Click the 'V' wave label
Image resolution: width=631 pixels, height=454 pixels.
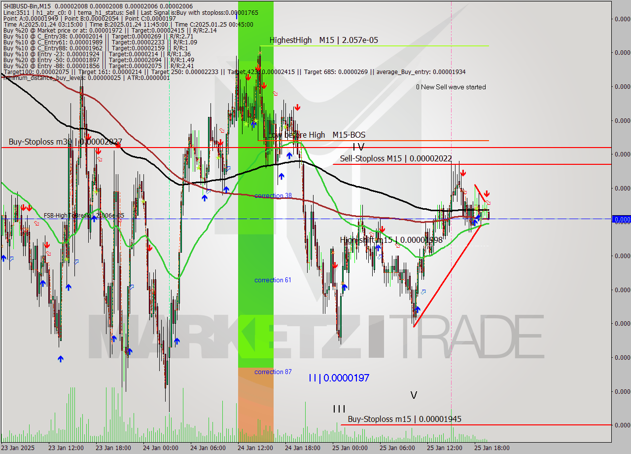[414, 395]
